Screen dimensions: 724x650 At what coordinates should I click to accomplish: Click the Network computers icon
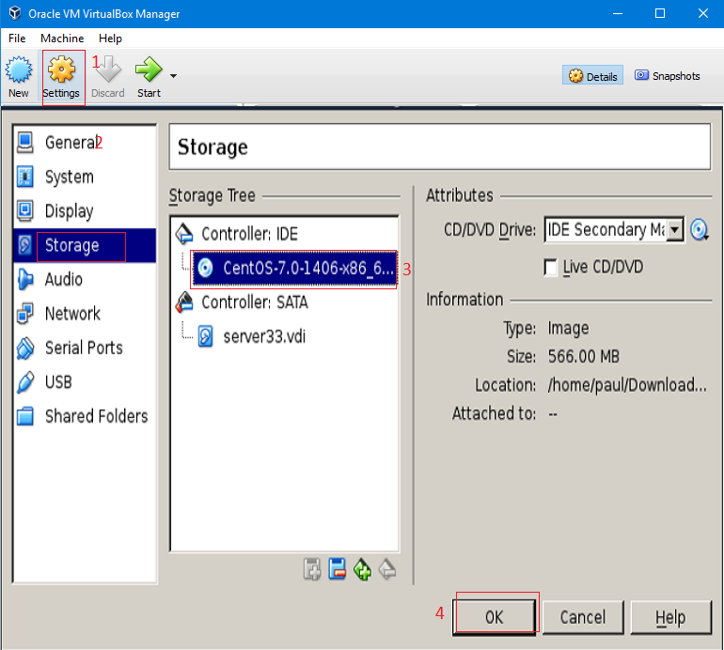click(x=25, y=313)
